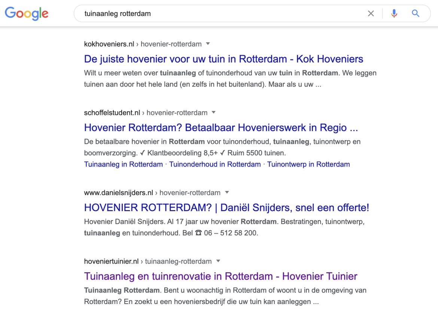Open 'Hovenier Rotterdam? Betaalbaar Hovenierswerk' result
This screenshot has height=319, width=438.
pos(221,128)
